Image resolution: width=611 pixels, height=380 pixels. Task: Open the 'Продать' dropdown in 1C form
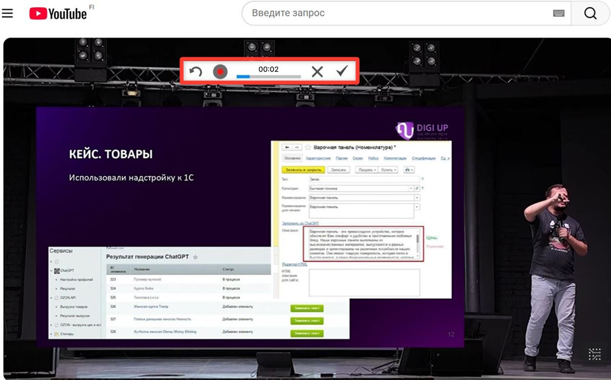pos(367,170)
